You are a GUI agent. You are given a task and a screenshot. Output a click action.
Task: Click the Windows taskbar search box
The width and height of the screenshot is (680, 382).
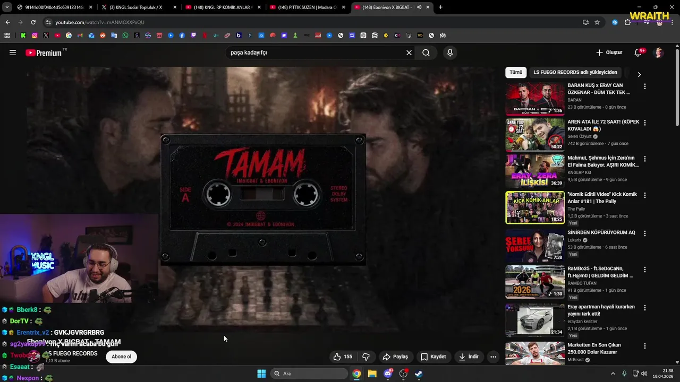click(x=309, y=374)
